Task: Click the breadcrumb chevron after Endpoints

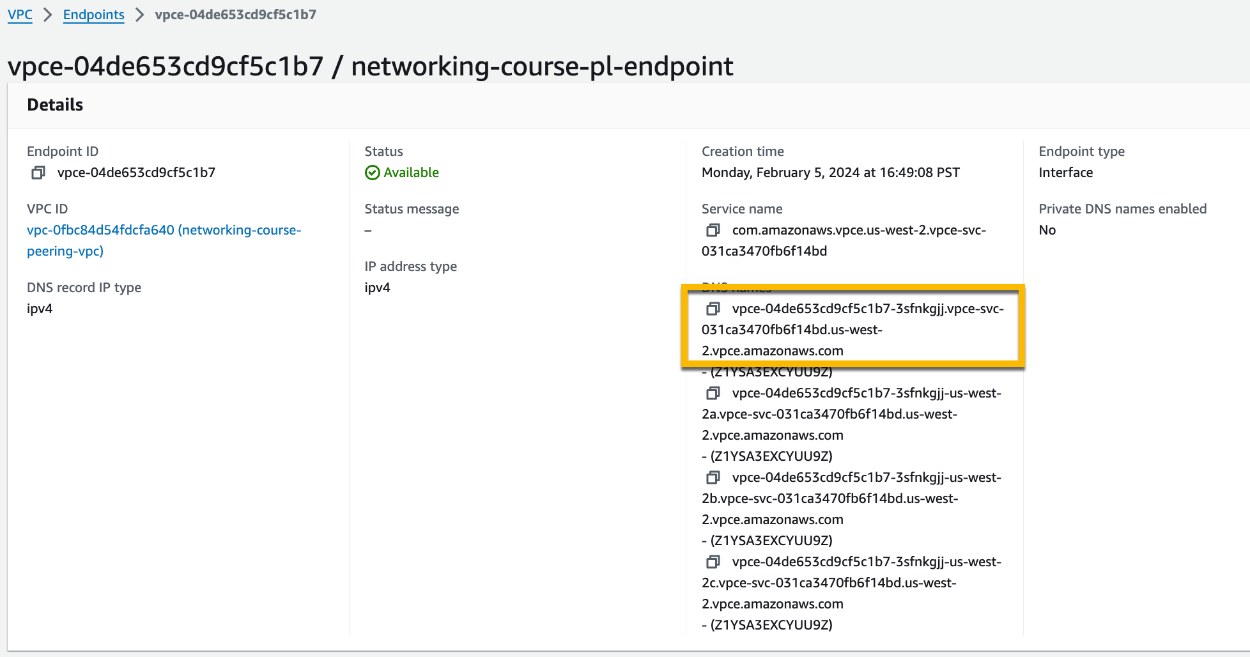Action: pos(139,15)
